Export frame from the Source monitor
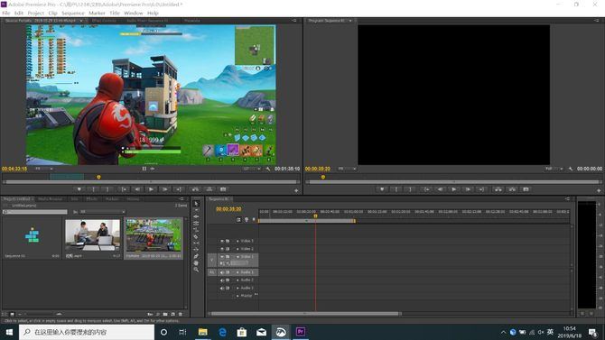The image size is (605, 340). coord(223,189)
